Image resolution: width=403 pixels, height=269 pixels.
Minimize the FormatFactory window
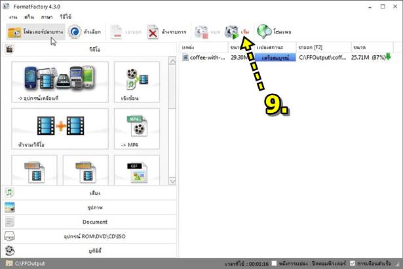point(370,7)
